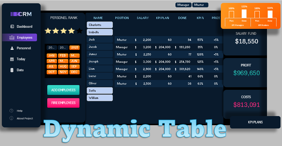Click the About Project info icon
The image size is (282, 146).
(11, 118)
